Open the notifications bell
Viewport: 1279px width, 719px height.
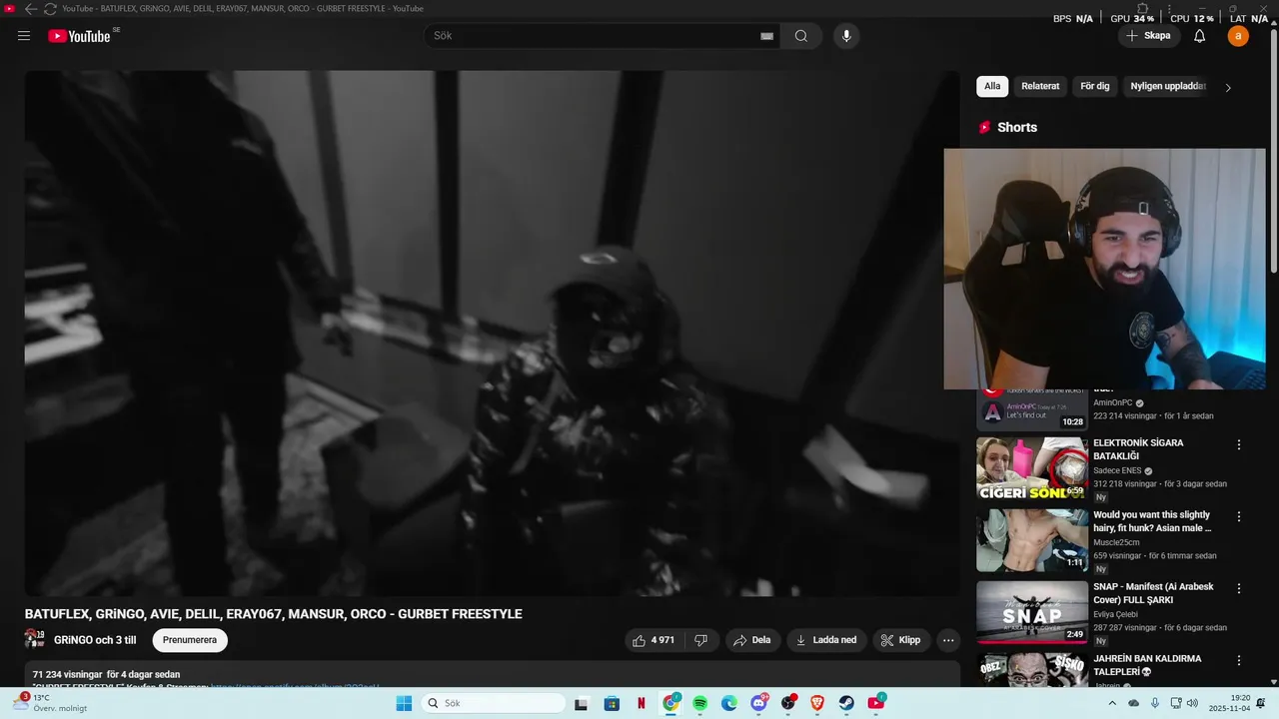pyautogui.click(x=1200, y=36)
